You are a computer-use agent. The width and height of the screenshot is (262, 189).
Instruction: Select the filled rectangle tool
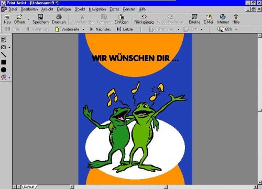(4, 62)
